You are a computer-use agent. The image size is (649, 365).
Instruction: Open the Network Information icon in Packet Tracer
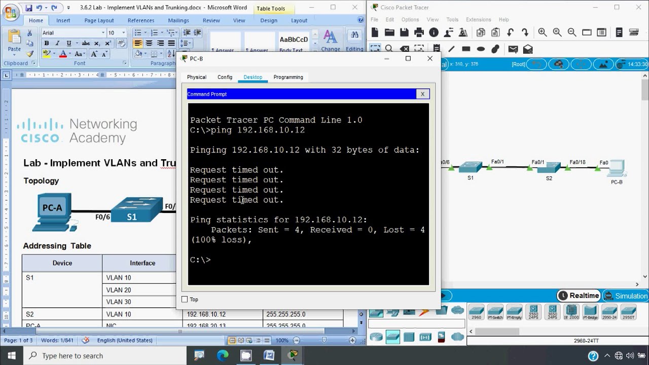click(x=434, y=32)
